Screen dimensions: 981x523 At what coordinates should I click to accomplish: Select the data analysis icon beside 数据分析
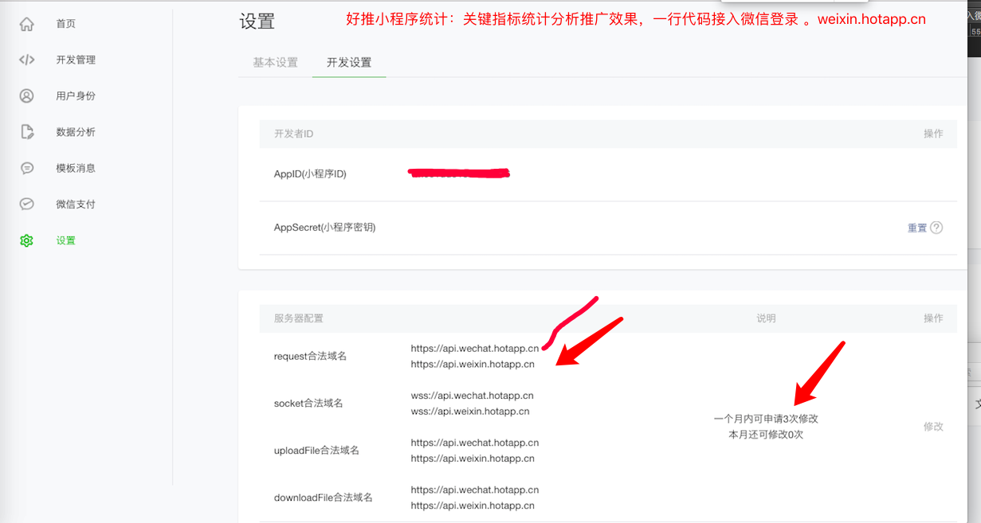26,131
